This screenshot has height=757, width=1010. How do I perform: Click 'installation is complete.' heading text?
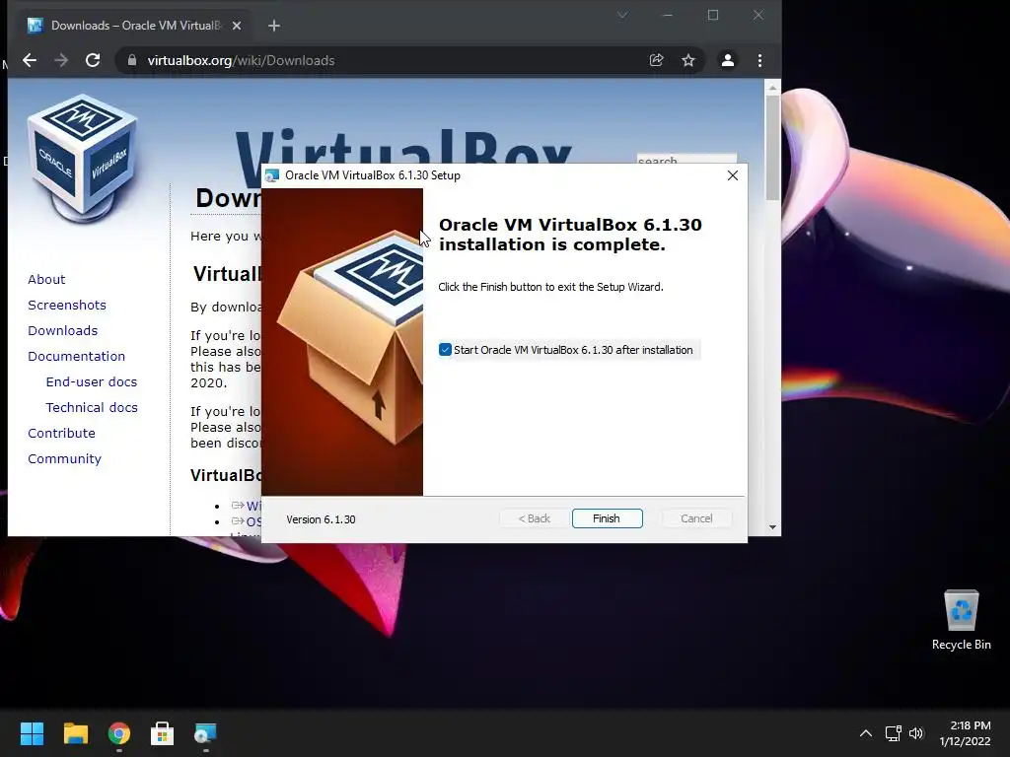[x=552, y=244]
